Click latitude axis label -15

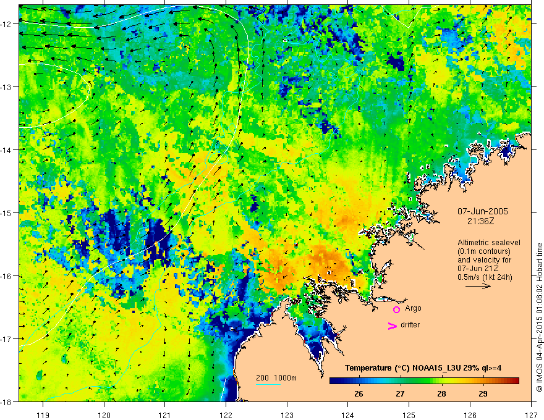point(6,212)
